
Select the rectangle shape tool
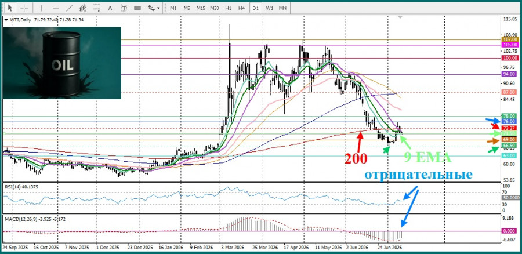tap(137, 8)
